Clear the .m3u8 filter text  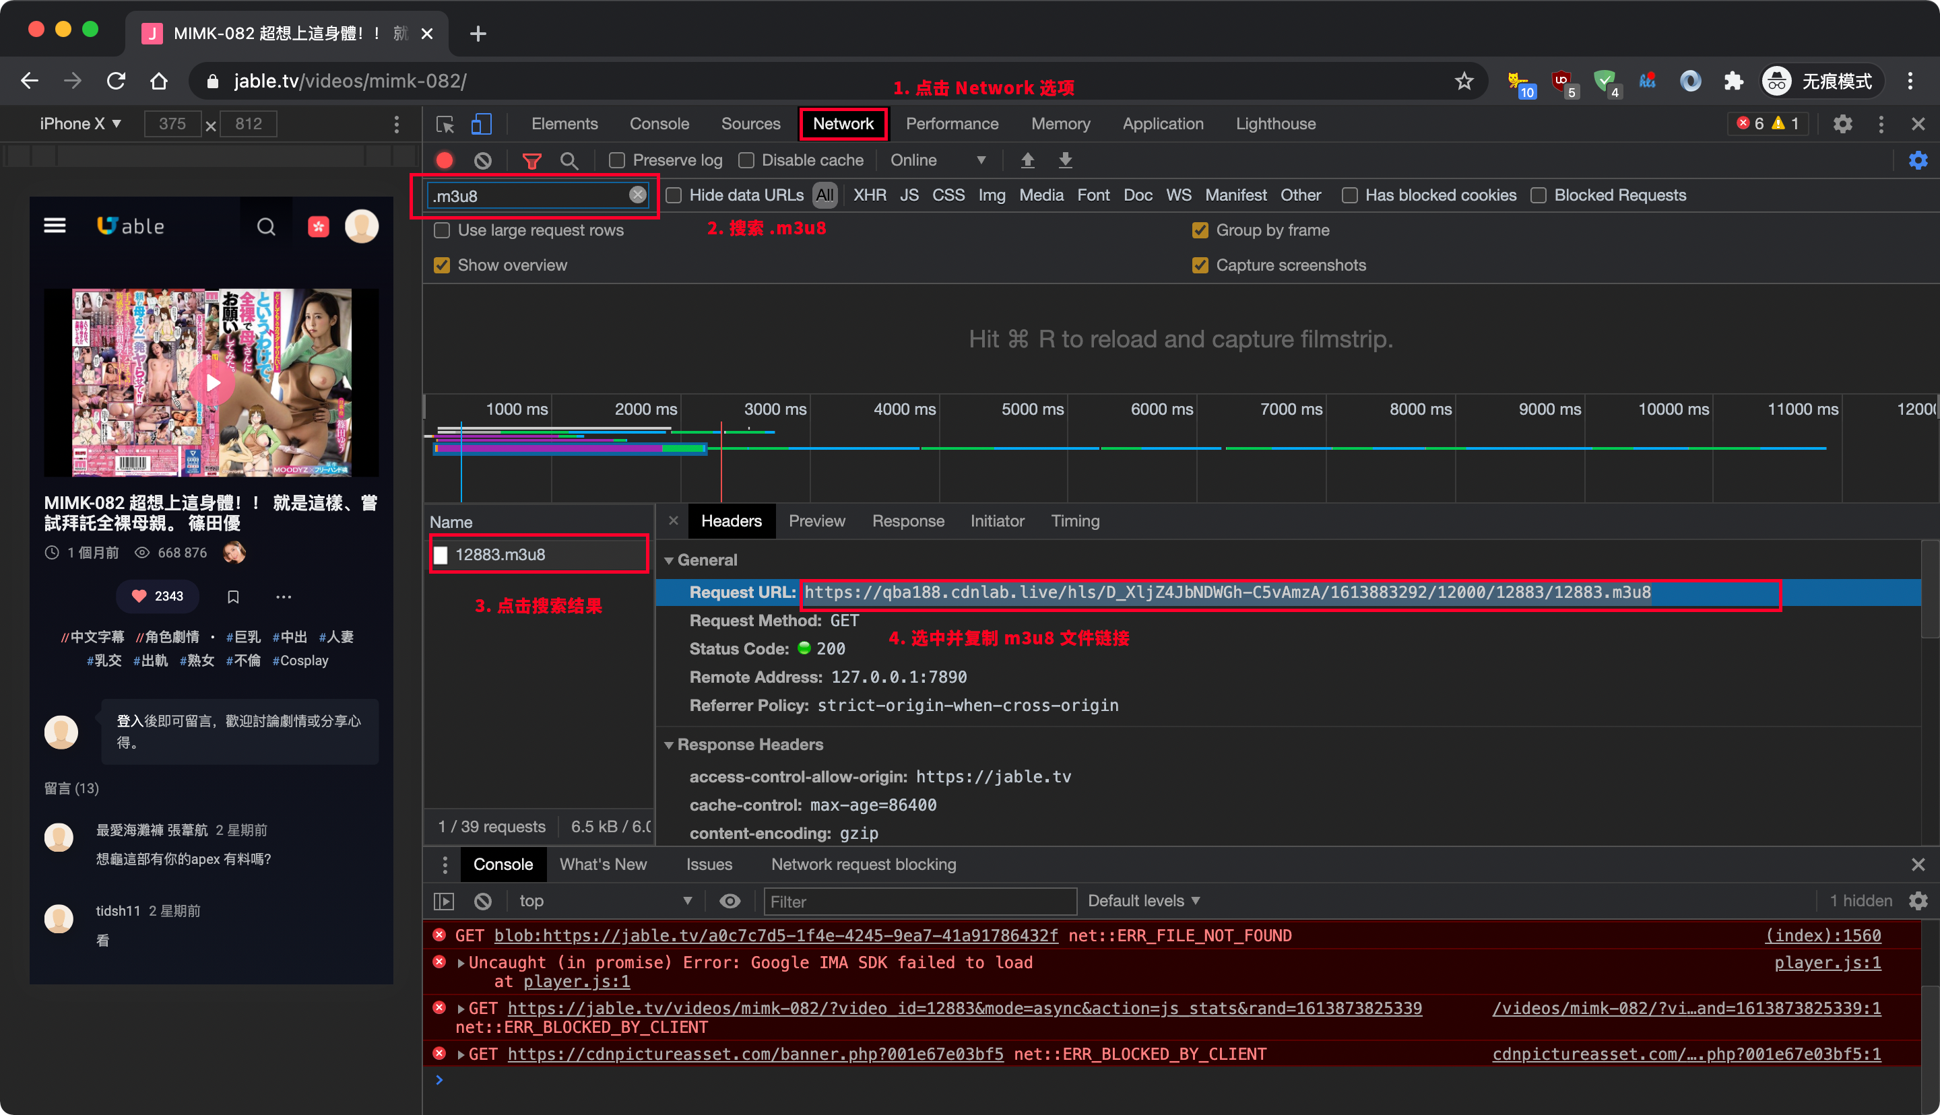(637, 195)
